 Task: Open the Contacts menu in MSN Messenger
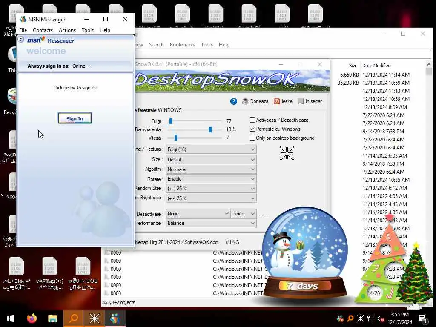(x=43, y=30)
